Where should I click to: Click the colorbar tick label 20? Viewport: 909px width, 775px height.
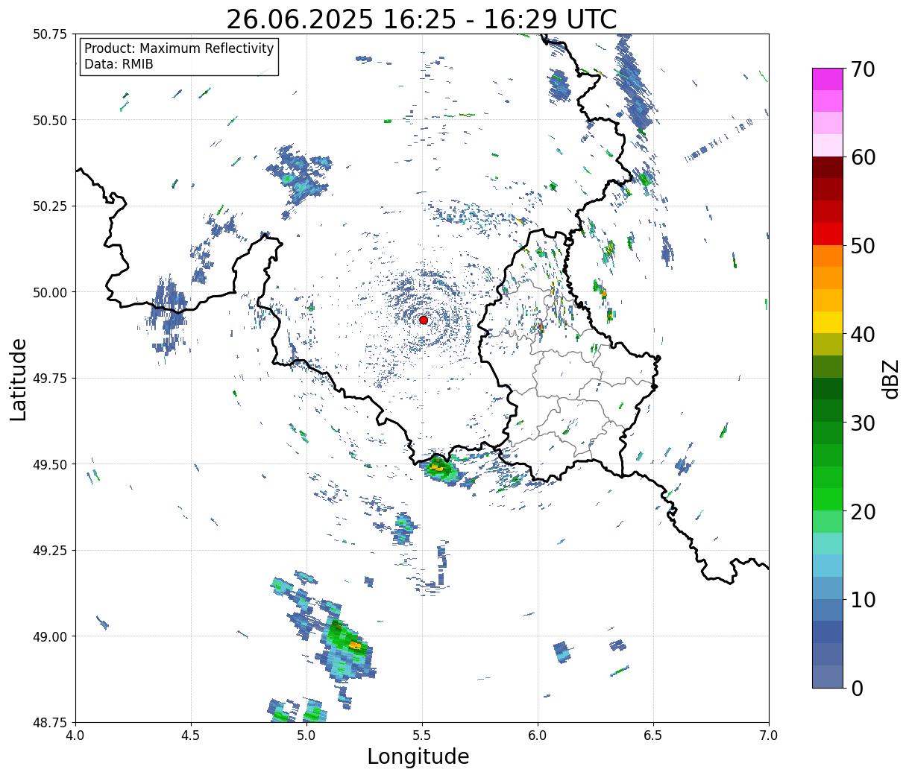click(x=863, y=511)
